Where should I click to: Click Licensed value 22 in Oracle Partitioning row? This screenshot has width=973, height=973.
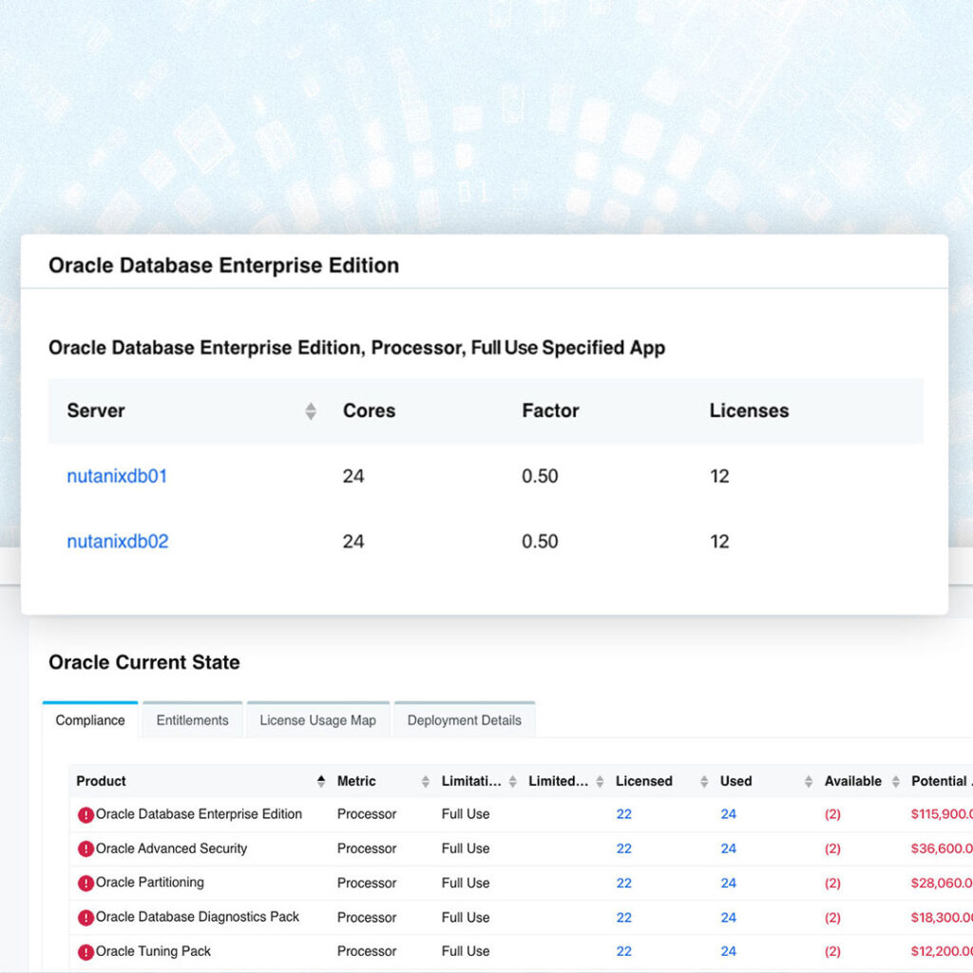point(623,883)
